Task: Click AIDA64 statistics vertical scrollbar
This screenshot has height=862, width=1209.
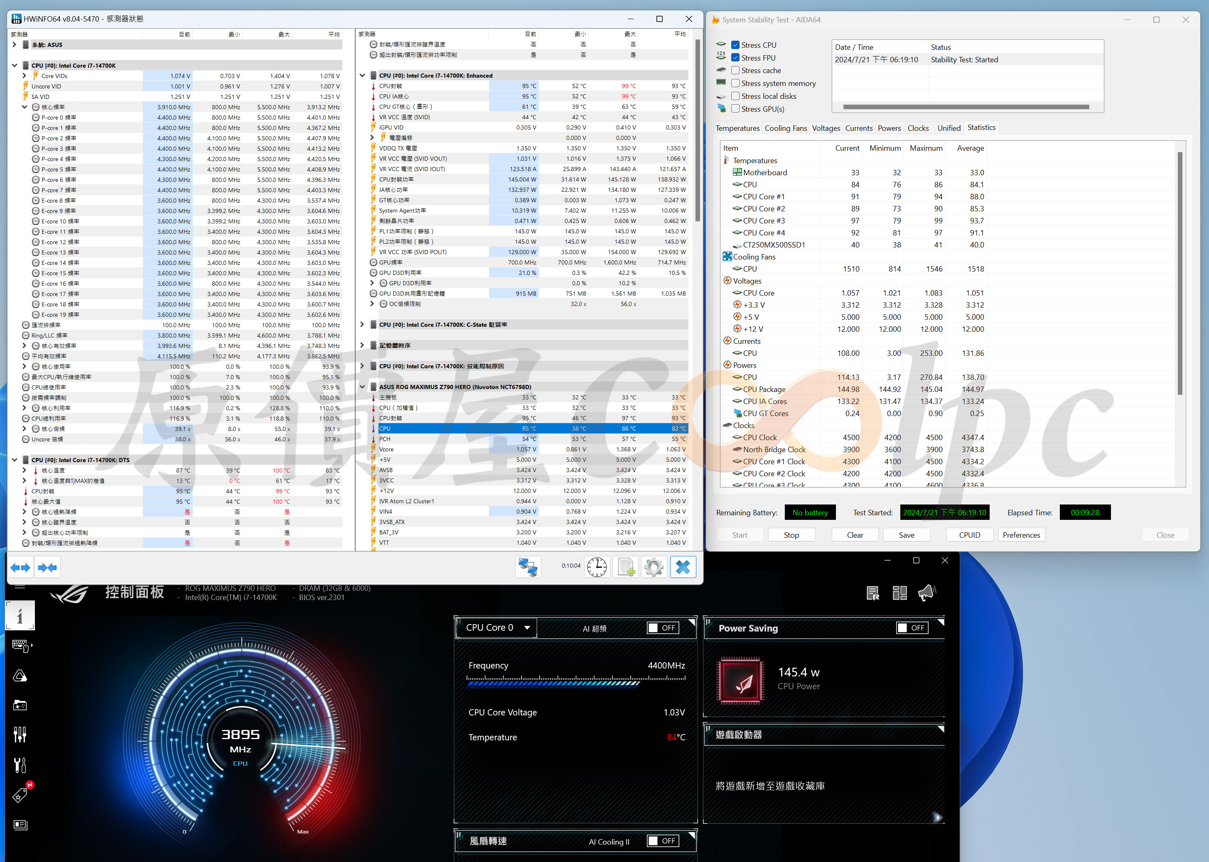Action: [1179, 273]
